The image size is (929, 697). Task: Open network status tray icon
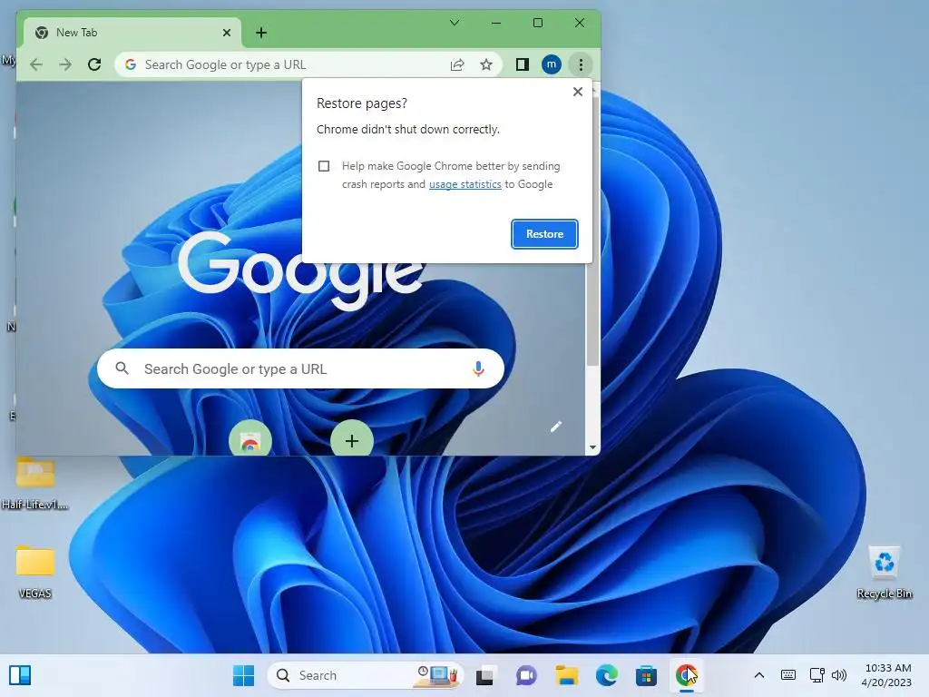click(817, 675)
